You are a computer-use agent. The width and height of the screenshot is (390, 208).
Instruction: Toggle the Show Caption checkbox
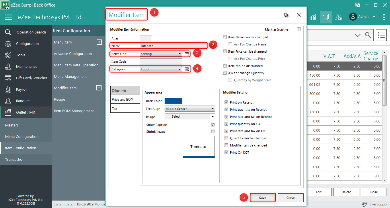(212, 125)
